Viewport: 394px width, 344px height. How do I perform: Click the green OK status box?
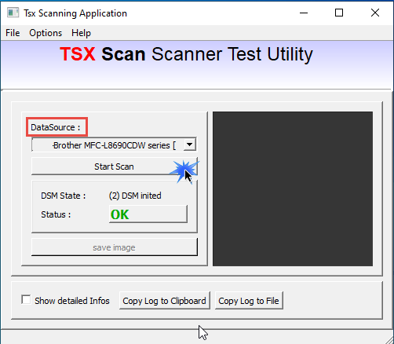(148, 214)
